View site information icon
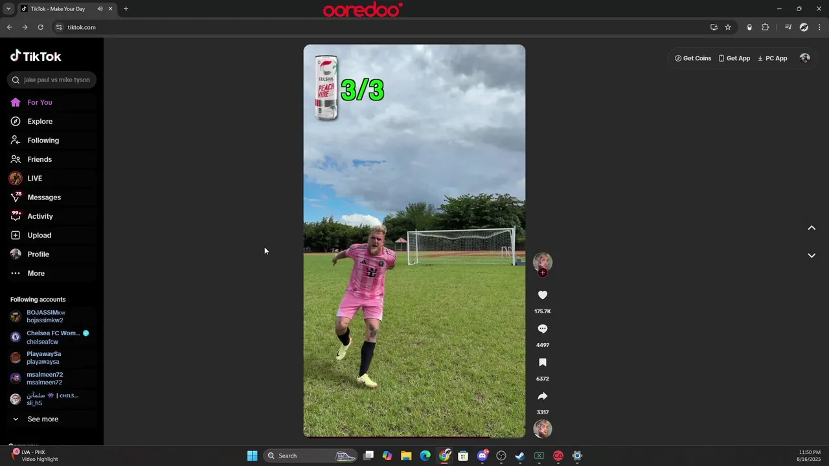829x466 pixels. pos(59,27)
